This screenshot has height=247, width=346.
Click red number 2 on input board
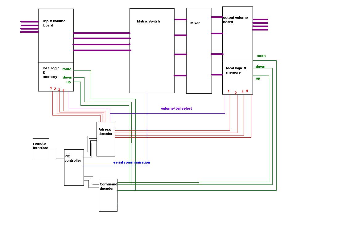[x=55, y=89]
